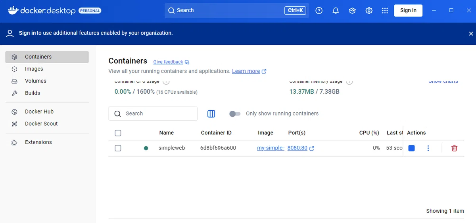Open the simpleweb more actions menu
This screenshot has height=223, width=476.
[x=428, y=148]
